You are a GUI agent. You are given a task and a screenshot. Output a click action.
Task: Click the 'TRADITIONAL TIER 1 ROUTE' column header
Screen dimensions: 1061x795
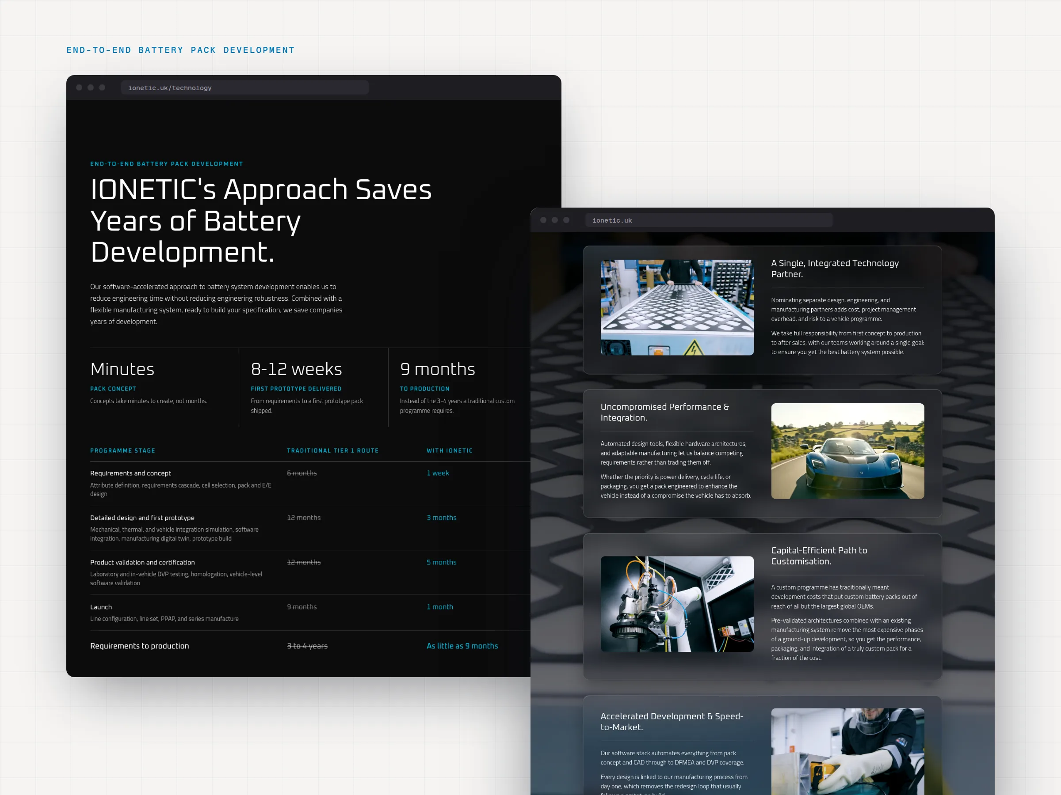(333, 450)
